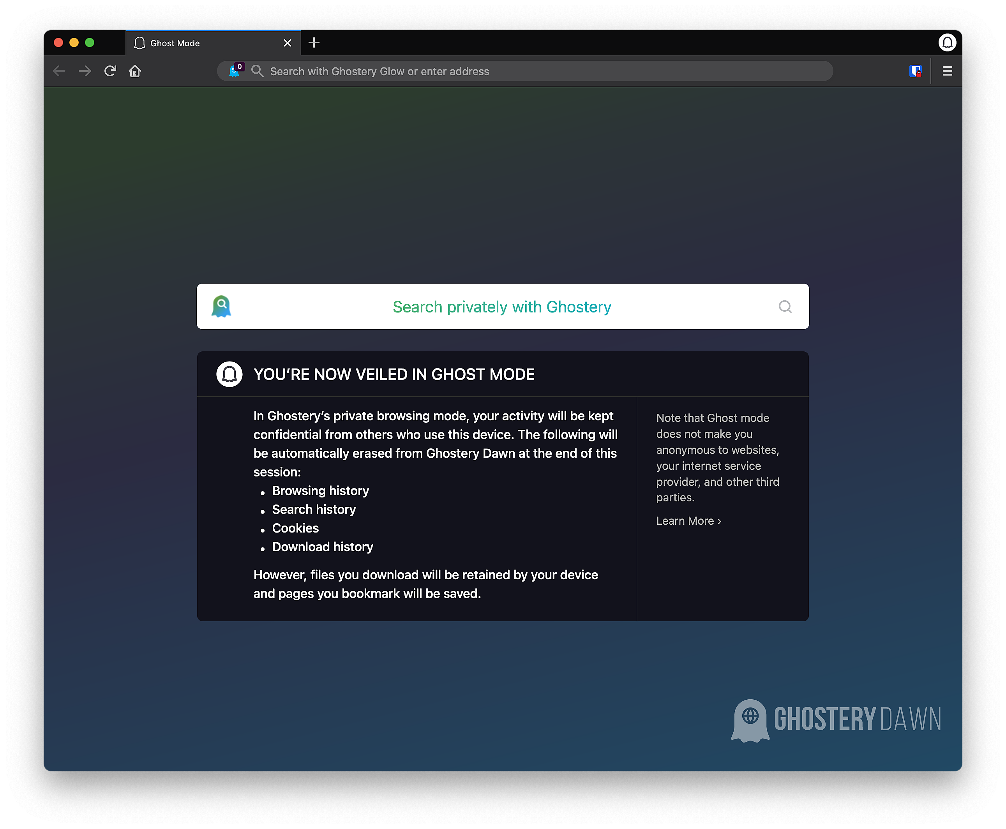Screen dimensions: 1006x829
Task: Close the Ghost Mode tab
Action: (288, 43)
